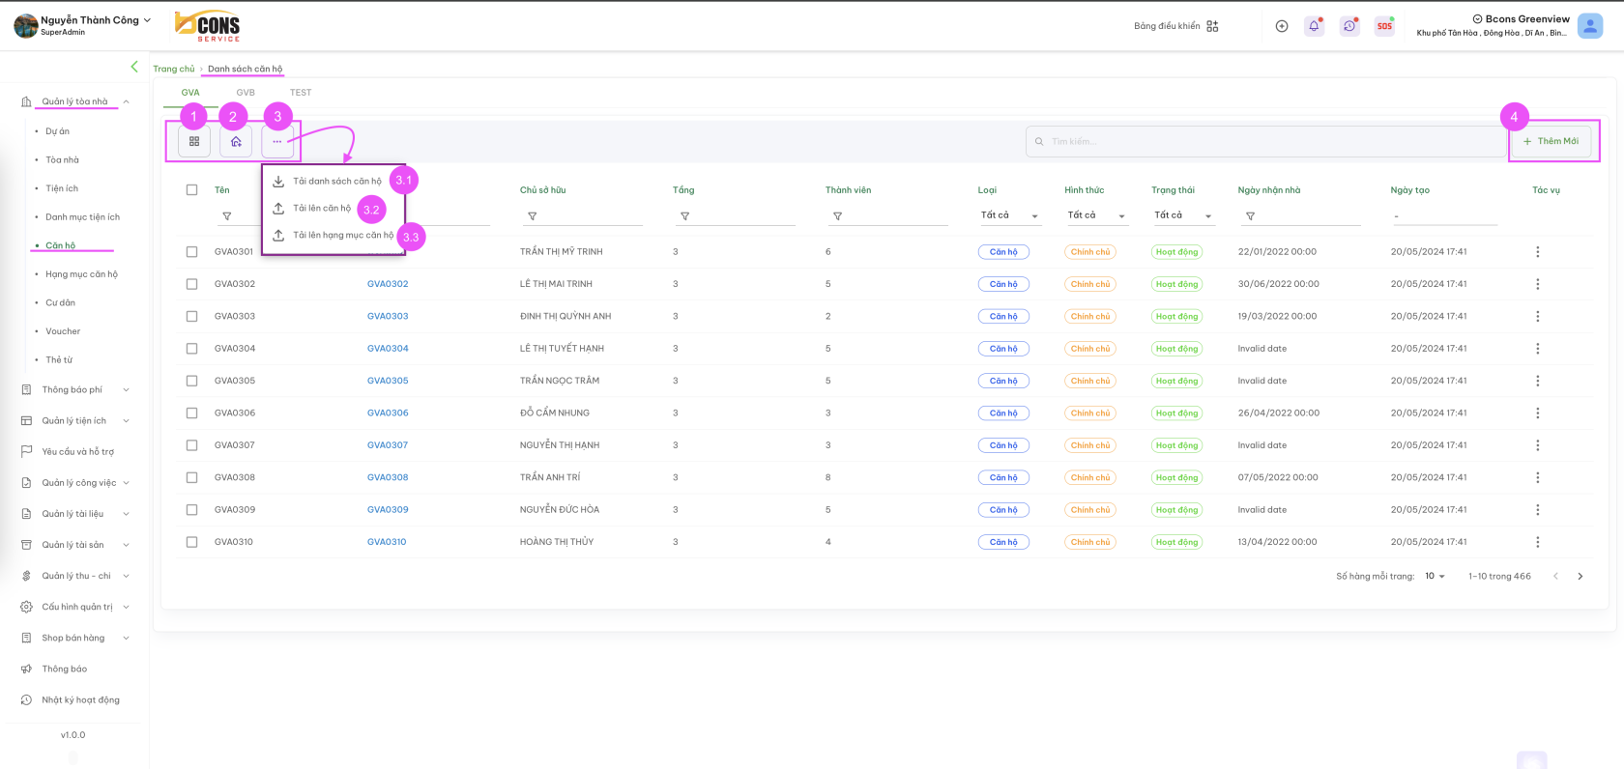Screen dimensions: 1624x769
Task: Open the Nguyễn Thành Công account dropdown
Action: click(96, 20)
